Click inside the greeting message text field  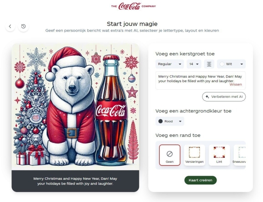pyautogui.click(x=201, y=80)
